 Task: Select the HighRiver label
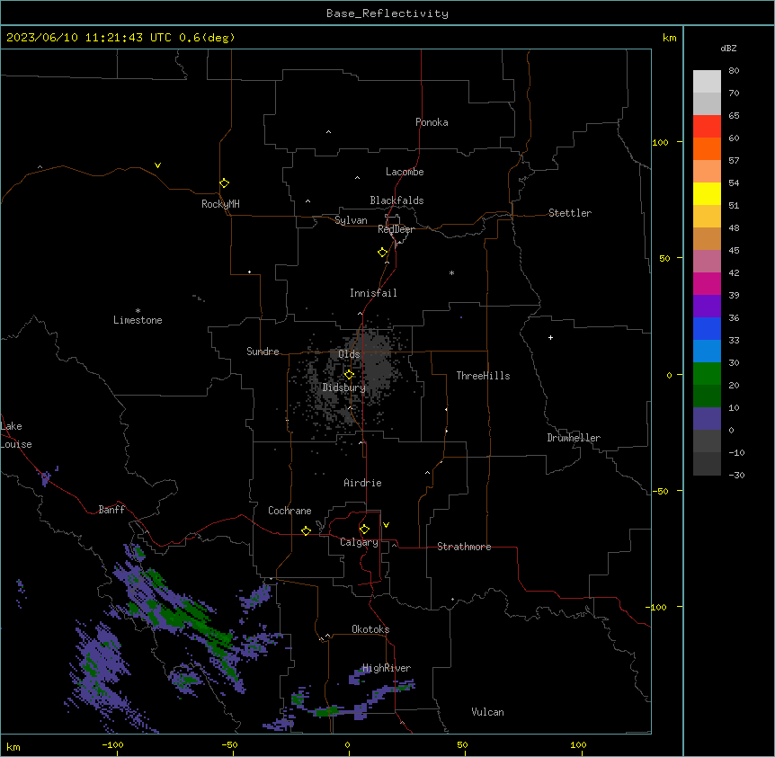pos(386,668)
